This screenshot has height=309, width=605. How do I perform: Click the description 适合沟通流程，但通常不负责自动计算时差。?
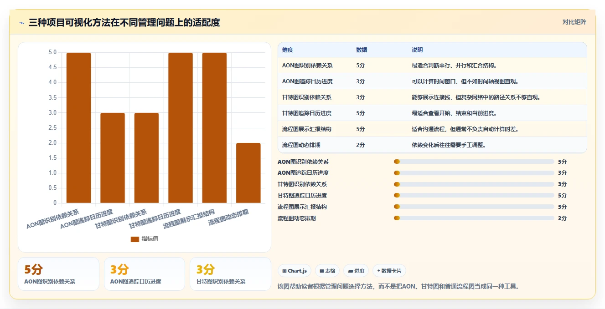click(x=465, y=129)
